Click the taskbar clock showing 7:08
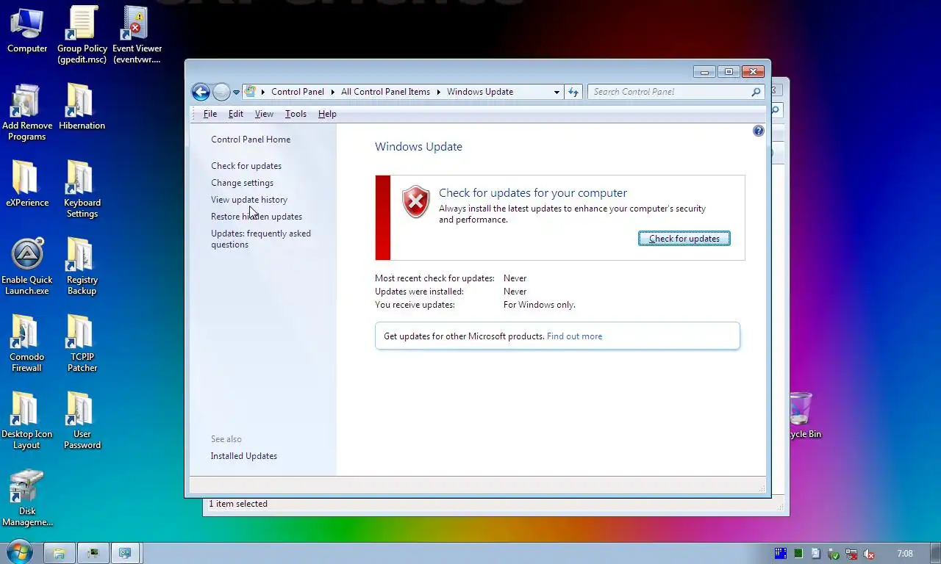Screen dimensions: 941x564 pyautogui.click(x=905, y=554)
